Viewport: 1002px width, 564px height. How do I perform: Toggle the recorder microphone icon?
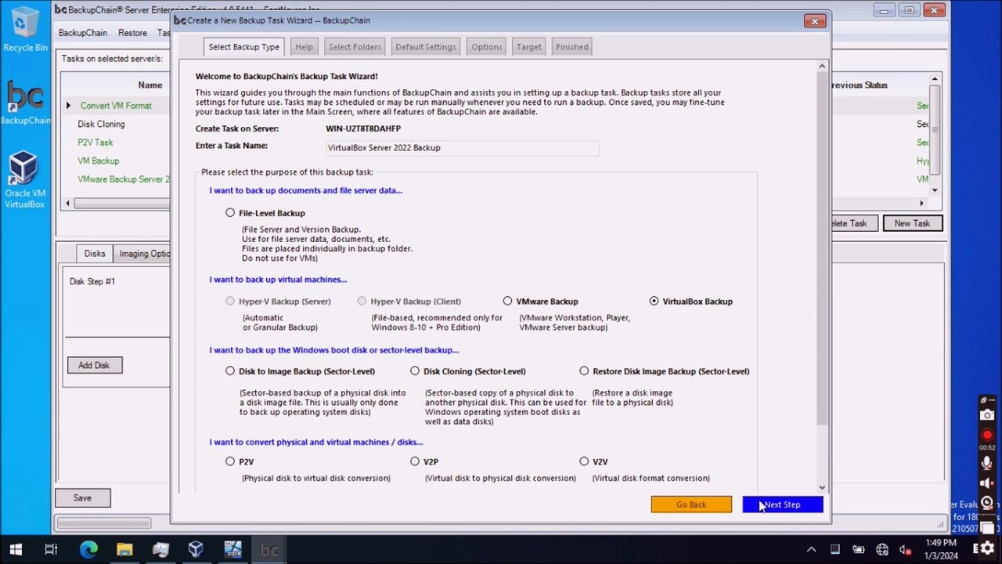987,464
